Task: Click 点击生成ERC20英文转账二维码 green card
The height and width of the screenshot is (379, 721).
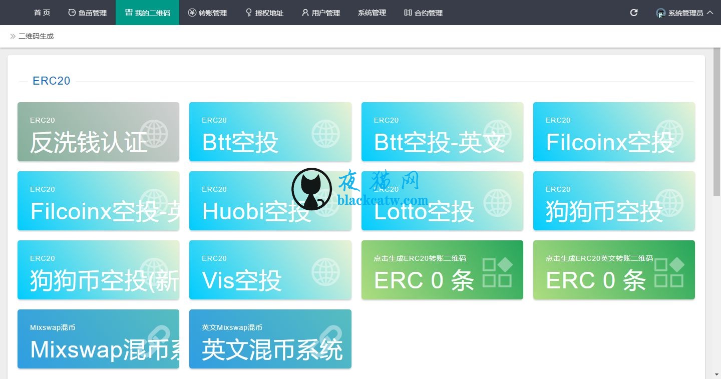Action: point(614,270)
